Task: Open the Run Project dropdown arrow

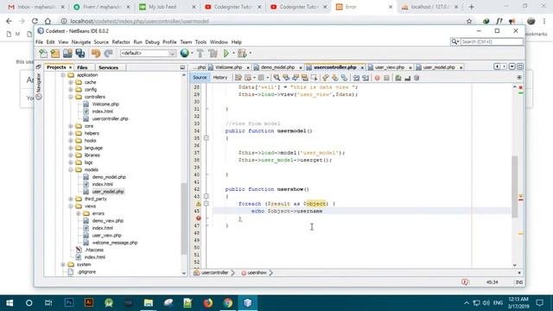Action: point(233,54)
